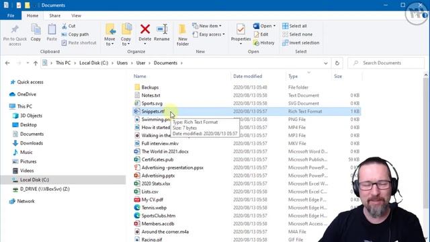430x242 pixels.
Task: Click This PC in address path
Action: click(63, 63)
